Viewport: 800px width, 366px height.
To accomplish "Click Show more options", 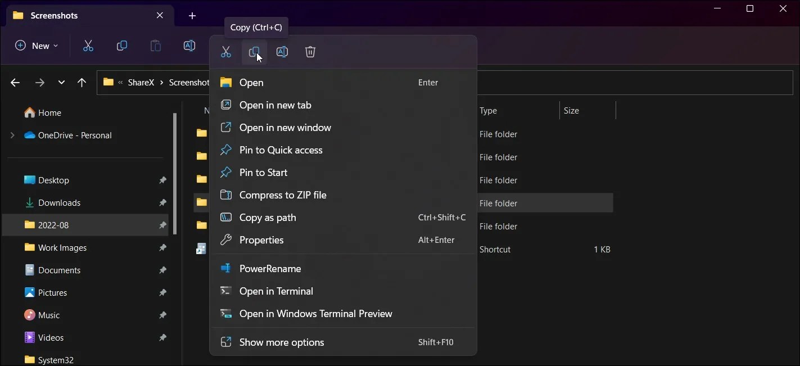I will tap(282, 342).
